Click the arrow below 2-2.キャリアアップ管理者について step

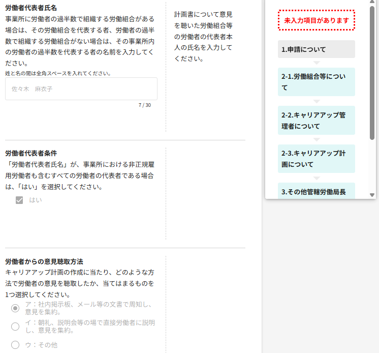click(x=317, y=139)
